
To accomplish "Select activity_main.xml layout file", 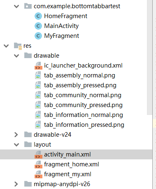I will pyautogui.click(x=68, y=154).
